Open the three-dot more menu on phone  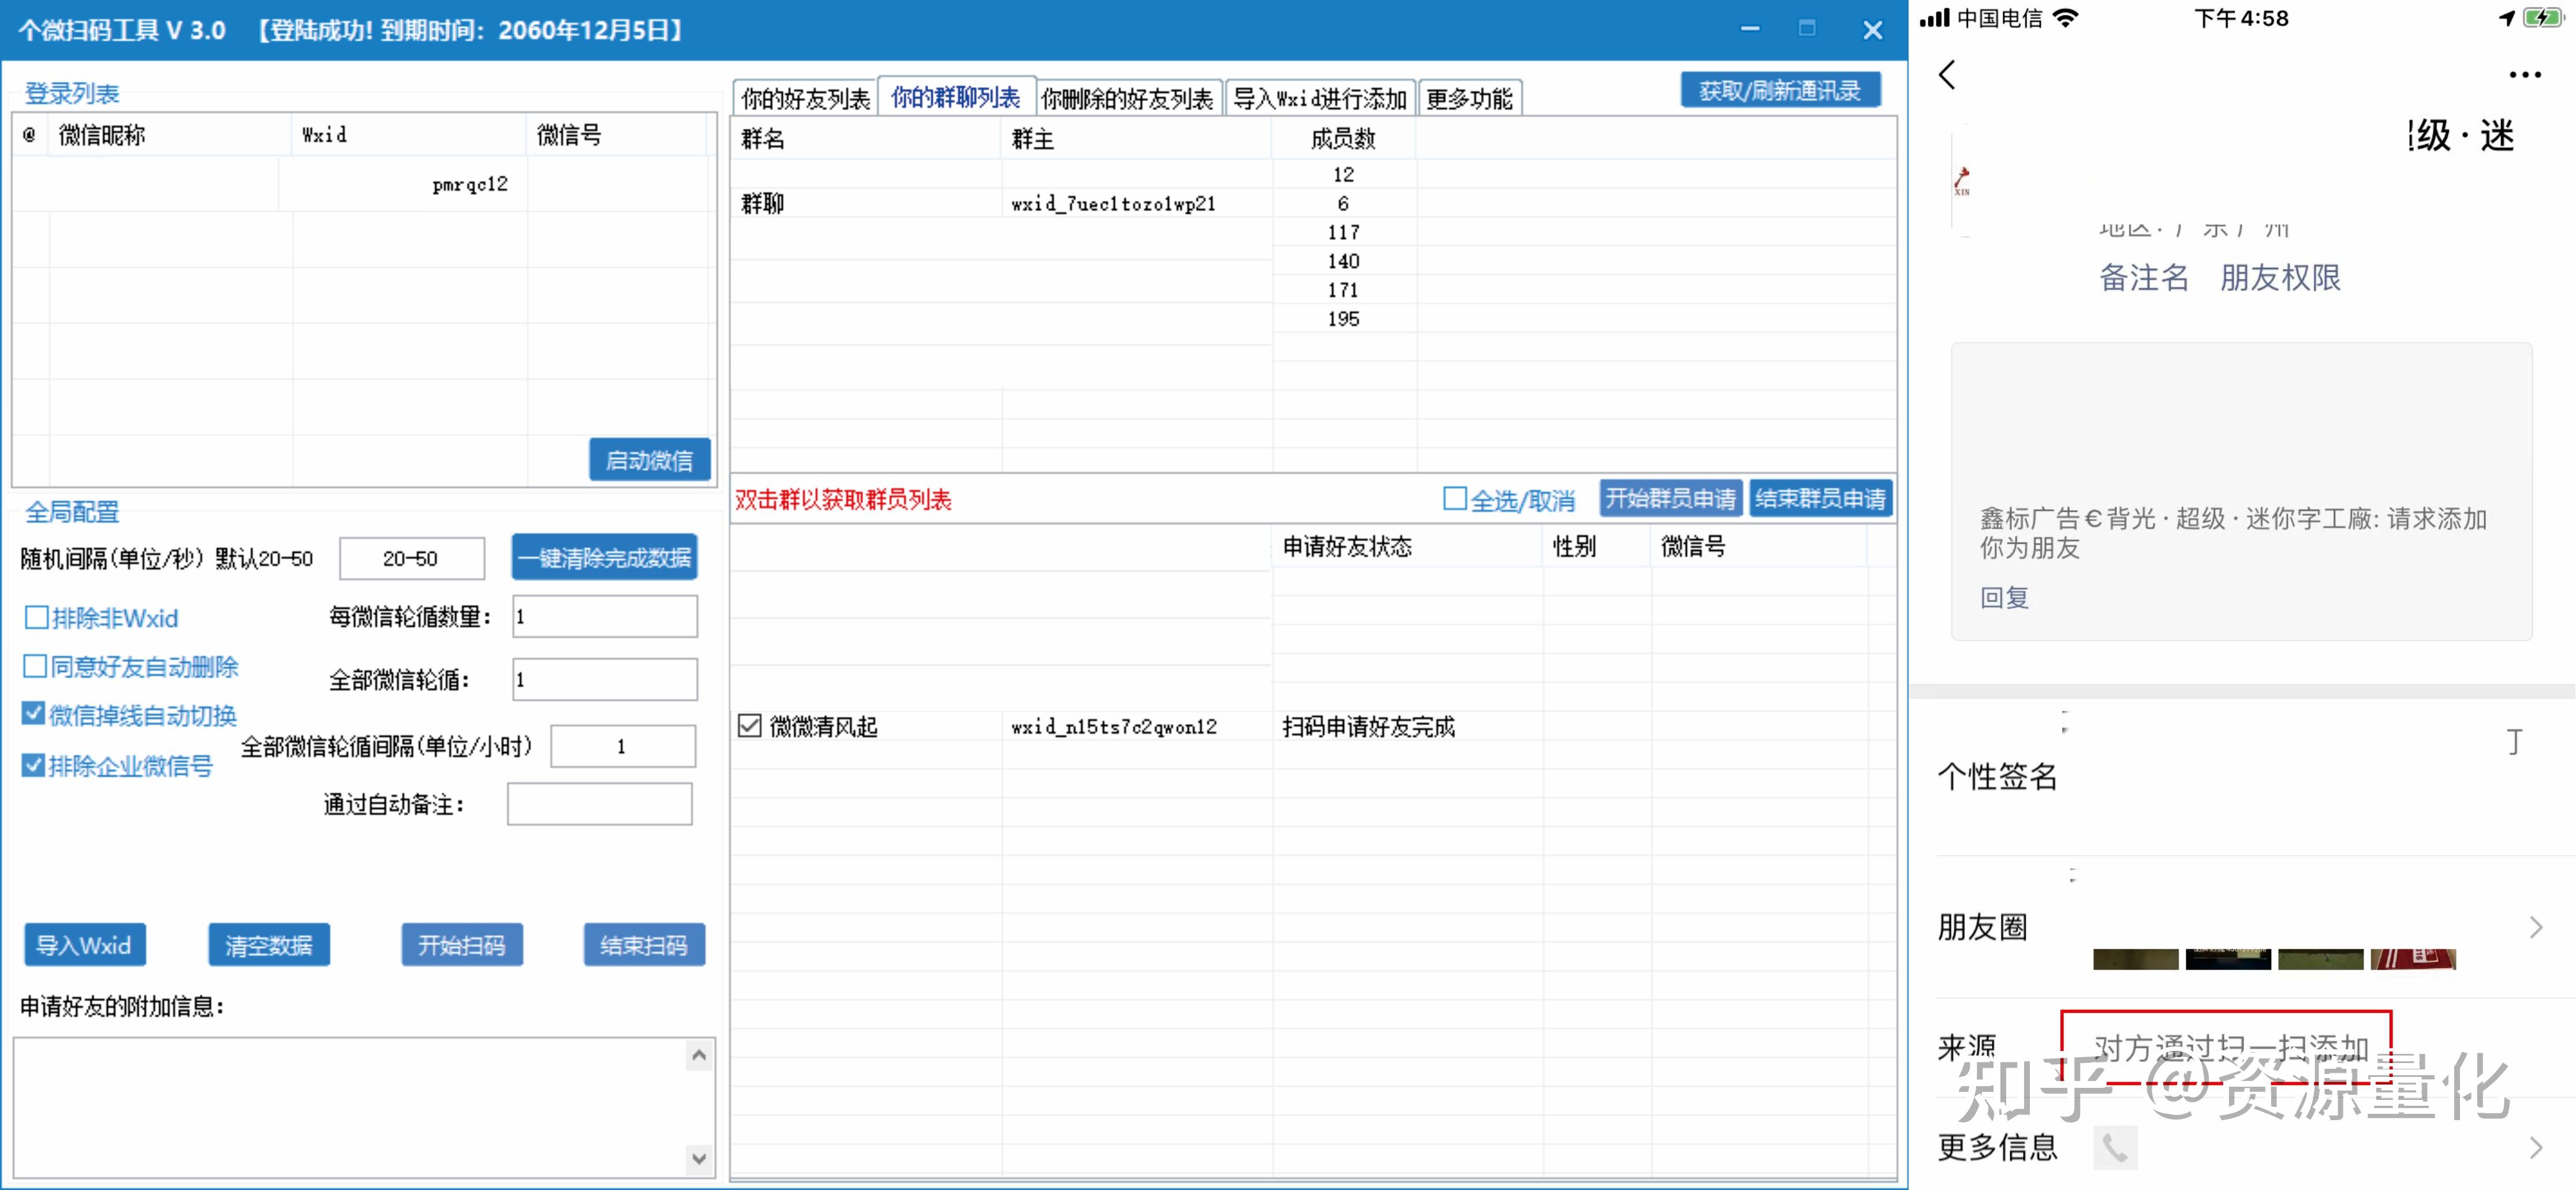[2524, 75]
